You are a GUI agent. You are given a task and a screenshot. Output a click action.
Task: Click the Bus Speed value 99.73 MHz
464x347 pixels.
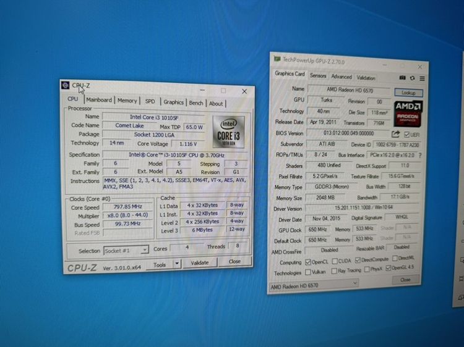(128, 224)
